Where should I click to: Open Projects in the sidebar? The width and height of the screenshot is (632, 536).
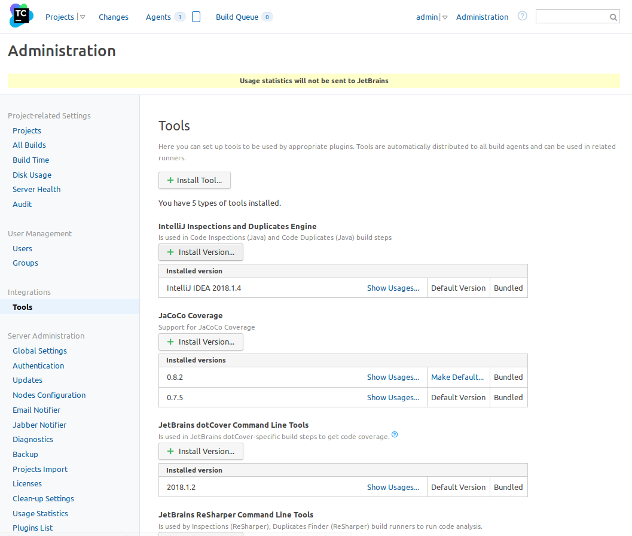[x=26, y=130]
